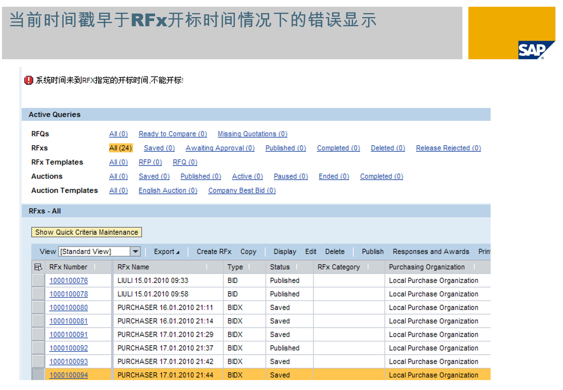Click the red error message icon
Image resolution: width=563 pixels, height=390 pixels.
click(29, 80)
